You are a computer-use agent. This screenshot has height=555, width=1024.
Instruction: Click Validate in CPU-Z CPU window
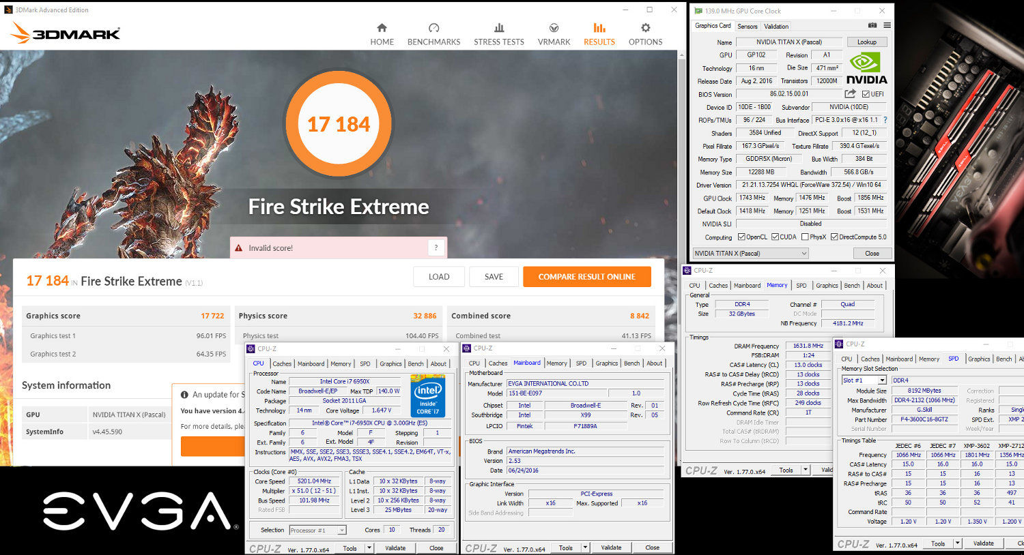395,548
